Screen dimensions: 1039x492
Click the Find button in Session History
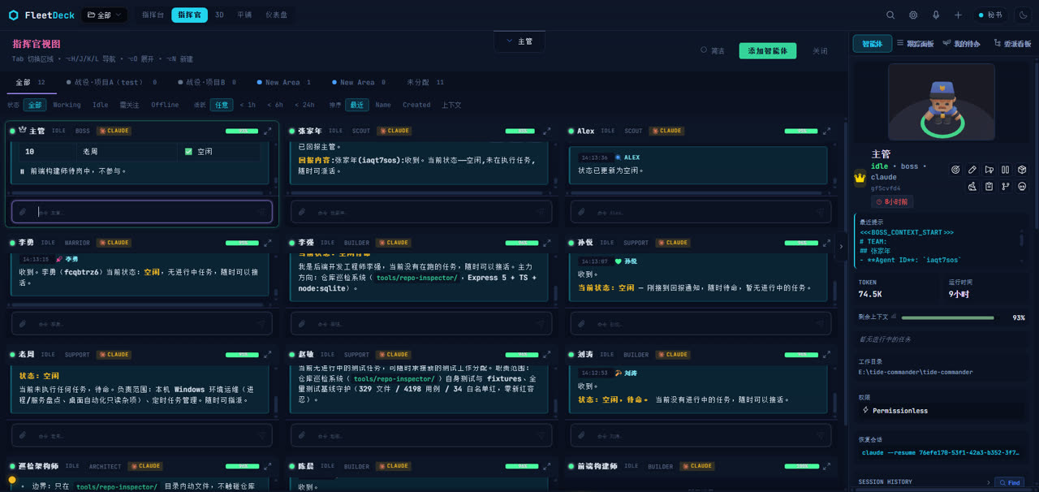(x=1009, y=482)
